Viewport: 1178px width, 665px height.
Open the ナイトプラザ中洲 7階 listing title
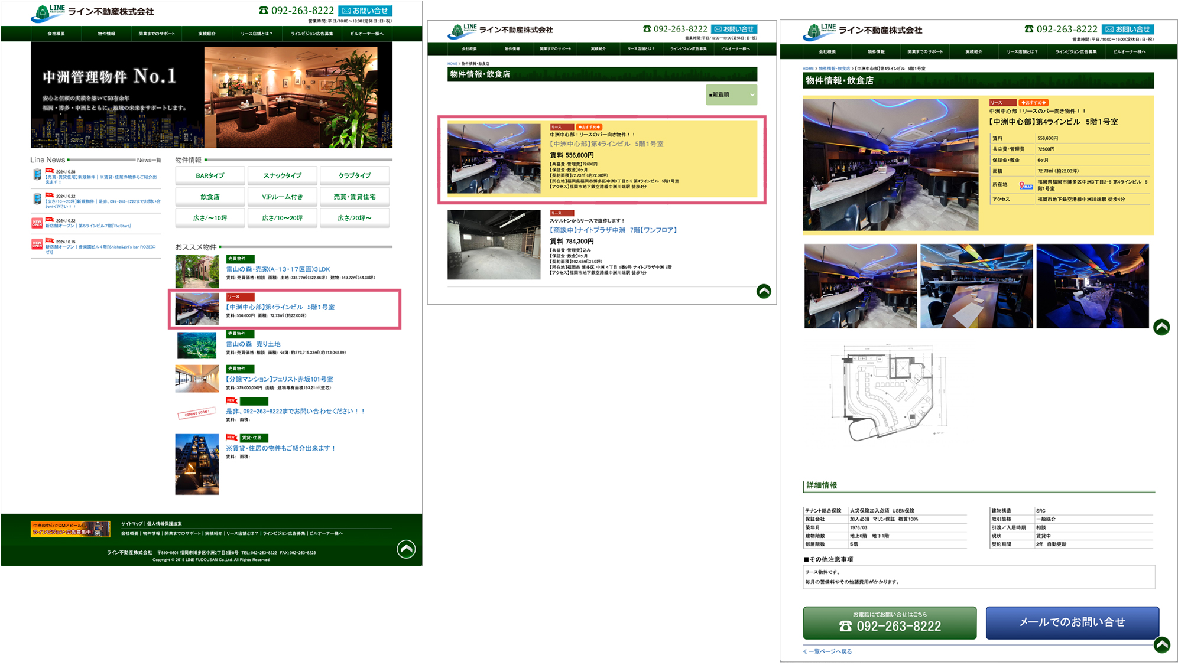613,230
